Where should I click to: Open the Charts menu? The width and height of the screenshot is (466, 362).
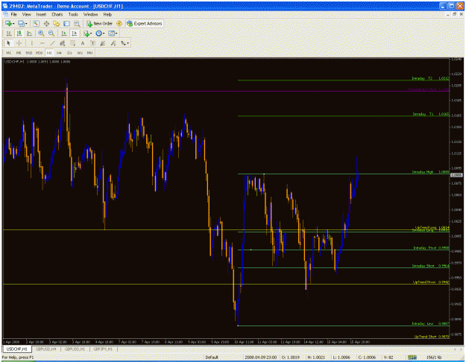point(57,14)
